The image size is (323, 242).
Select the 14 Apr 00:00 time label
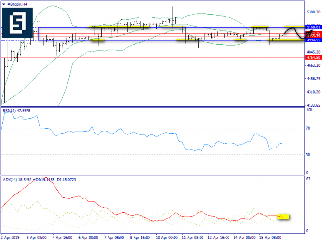244,238
